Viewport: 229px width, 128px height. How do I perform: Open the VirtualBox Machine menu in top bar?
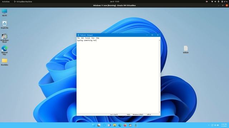[x=23, y=1]
